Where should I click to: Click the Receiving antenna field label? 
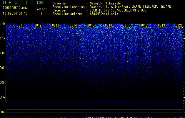tap(68, 14)
